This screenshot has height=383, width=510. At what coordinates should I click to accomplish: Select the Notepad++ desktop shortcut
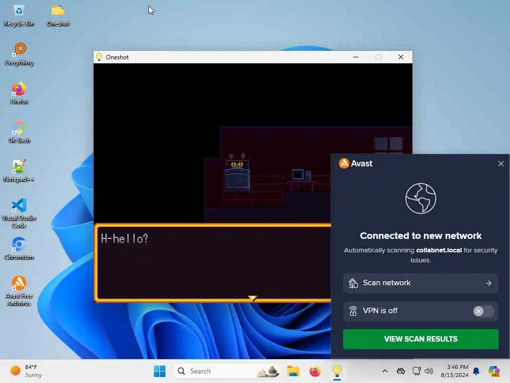[x=19, y=171]
